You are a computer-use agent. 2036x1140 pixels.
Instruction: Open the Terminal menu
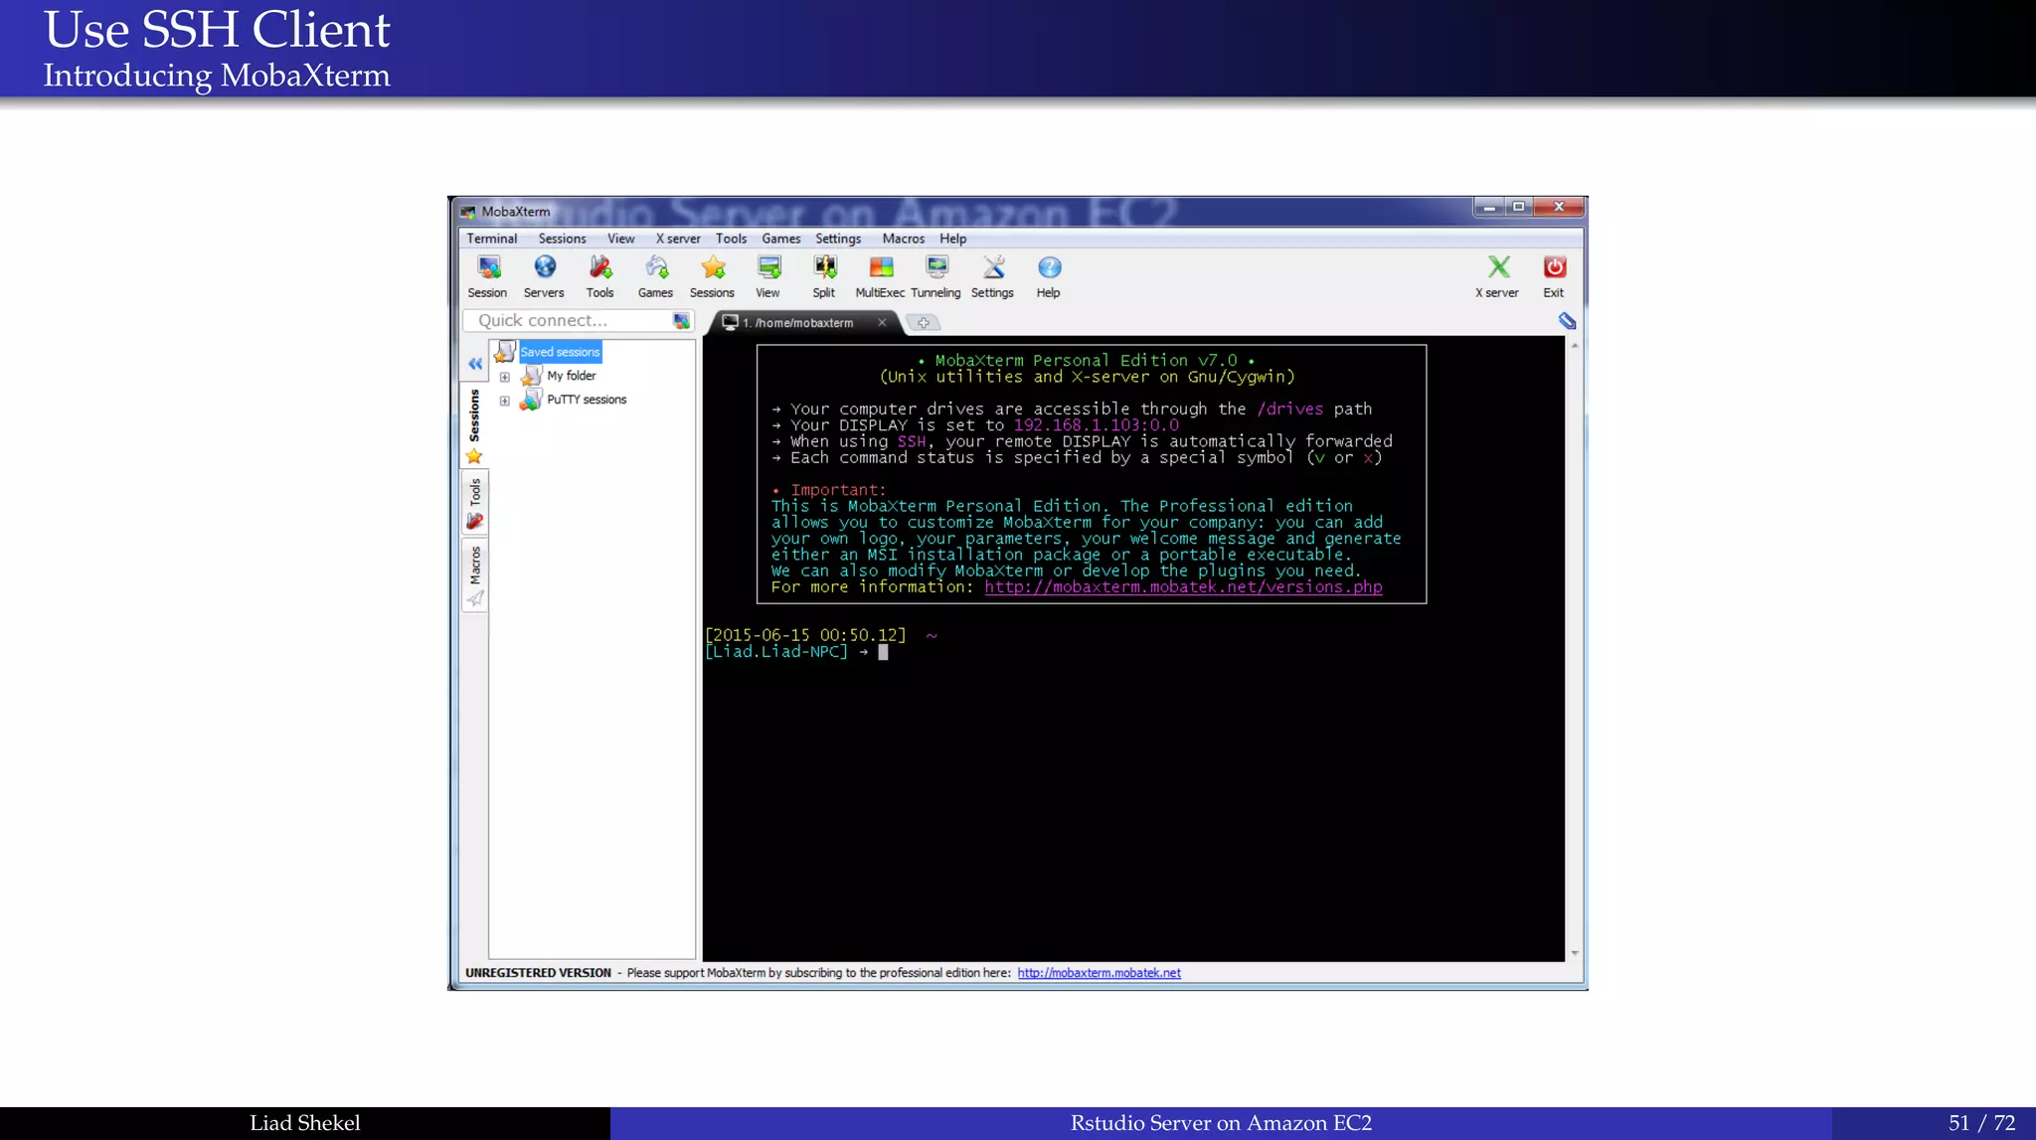492,239
